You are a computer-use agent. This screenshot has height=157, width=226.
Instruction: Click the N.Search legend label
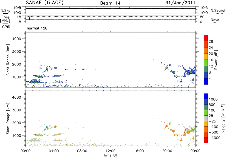(x=218, y=10)
